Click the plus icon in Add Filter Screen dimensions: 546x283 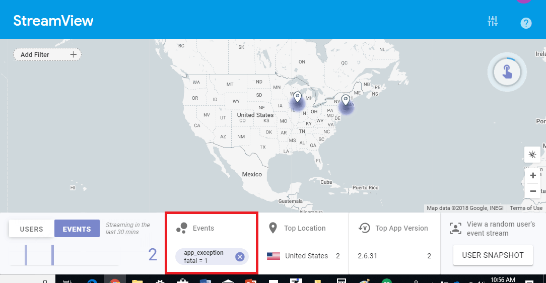(73, 54)
